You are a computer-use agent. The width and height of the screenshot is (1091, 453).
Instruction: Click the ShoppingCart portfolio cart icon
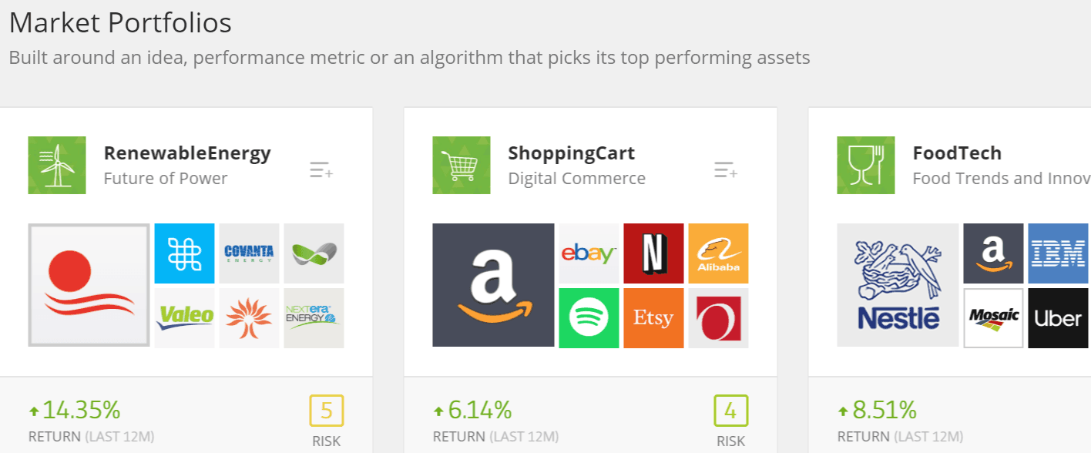pos(461,165)
